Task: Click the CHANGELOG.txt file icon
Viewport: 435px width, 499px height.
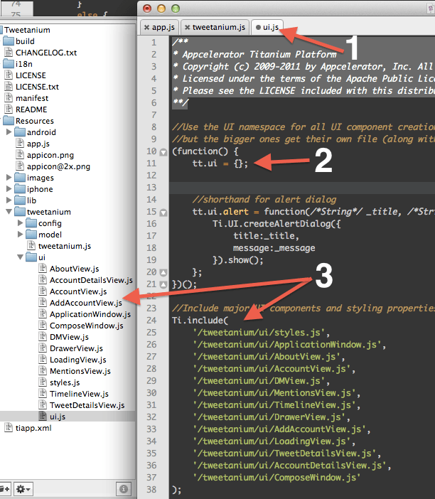Action: click(9, 52)
